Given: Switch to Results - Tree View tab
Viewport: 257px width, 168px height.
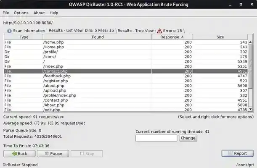Looking at the screenshot, I should pyautogui.click(x=135, y=31).
